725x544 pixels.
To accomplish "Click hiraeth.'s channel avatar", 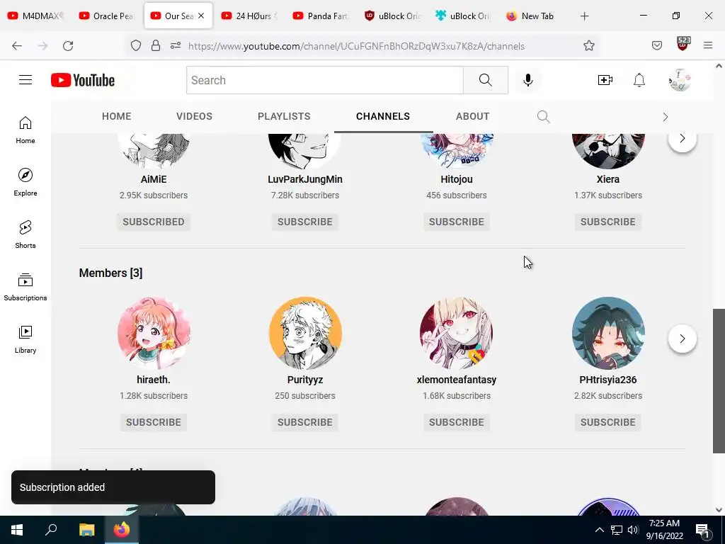I will point(154,333).
